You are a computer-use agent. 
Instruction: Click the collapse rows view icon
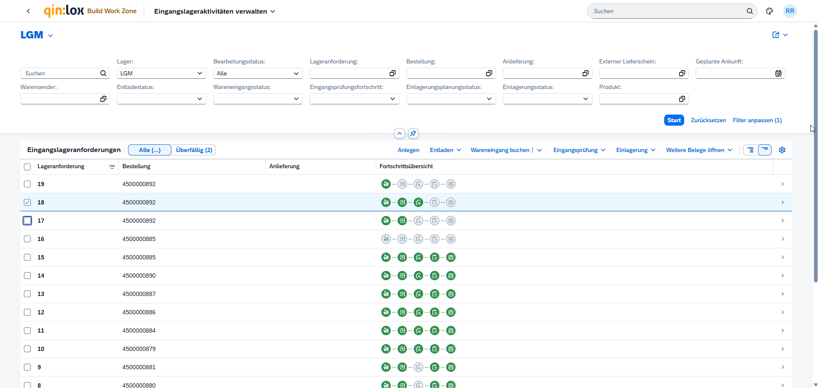[x=765, y=150]
